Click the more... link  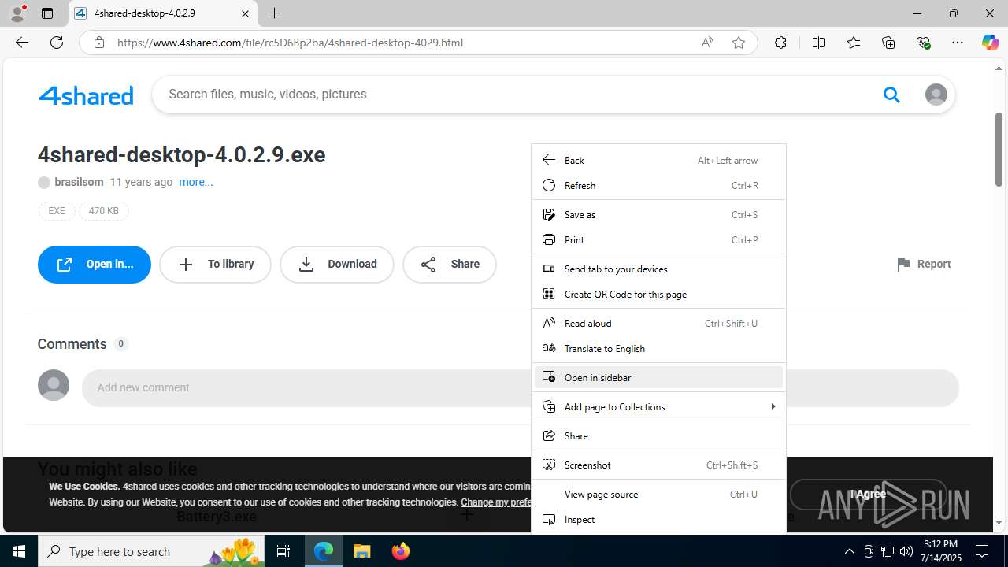pyautogui.click(x=196, y=182)
